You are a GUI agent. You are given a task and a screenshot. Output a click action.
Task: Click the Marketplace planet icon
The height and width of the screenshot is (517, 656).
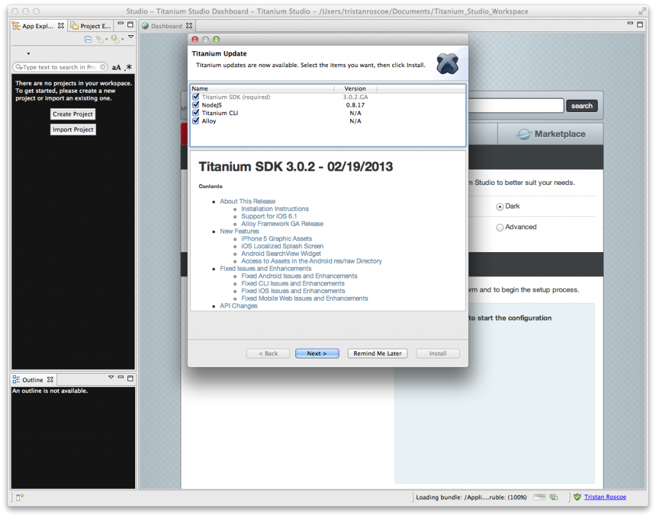[x=523, y=134]
